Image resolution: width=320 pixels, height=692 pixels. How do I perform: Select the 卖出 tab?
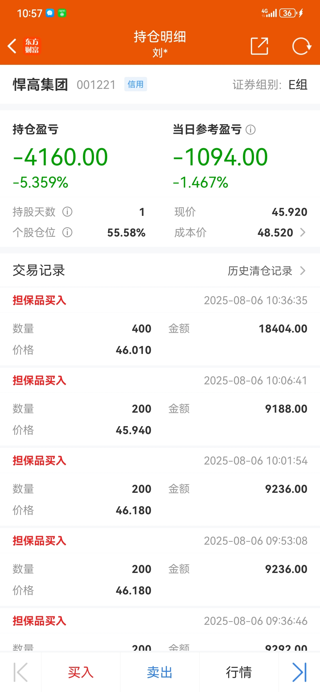(x=159, y=672)
